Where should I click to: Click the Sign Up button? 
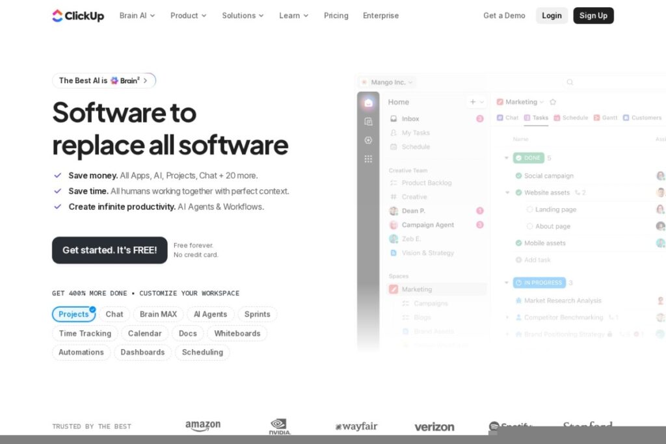(x=593, y=16)
